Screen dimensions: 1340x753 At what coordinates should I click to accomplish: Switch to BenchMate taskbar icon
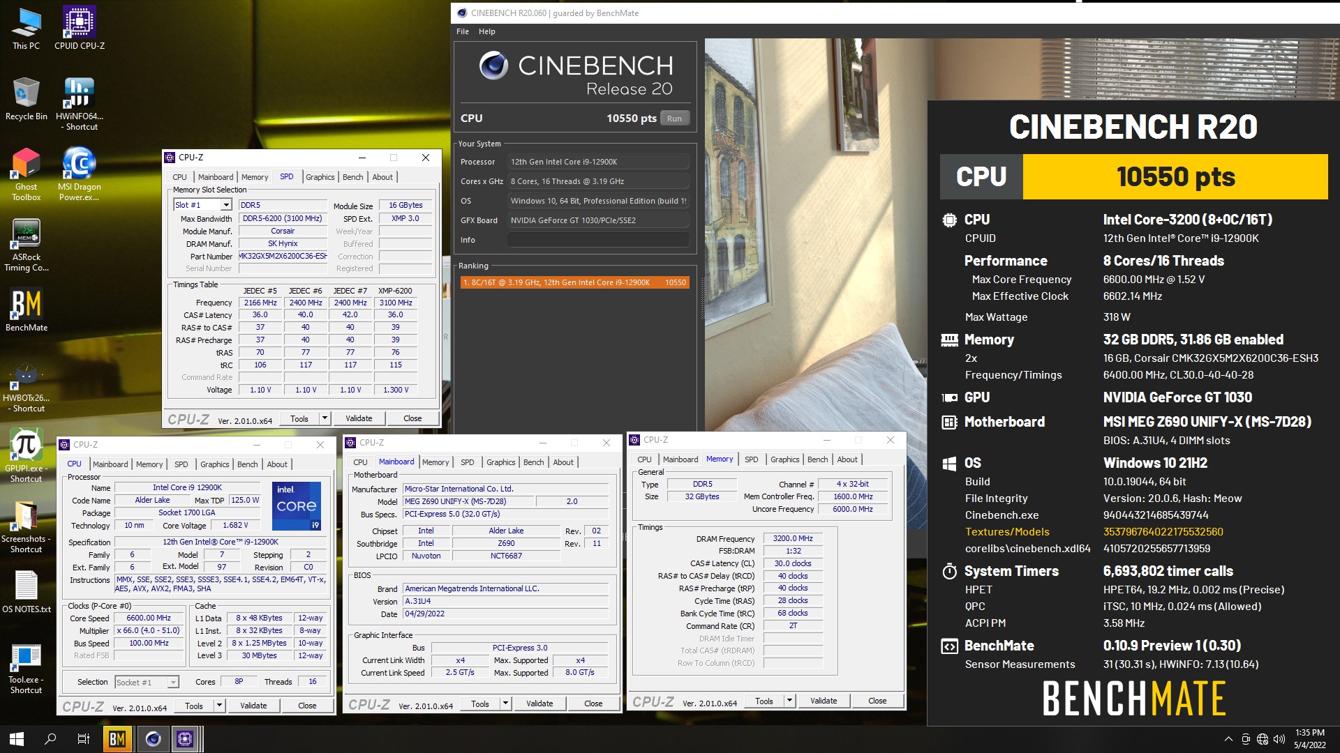[x=117, y=739]
